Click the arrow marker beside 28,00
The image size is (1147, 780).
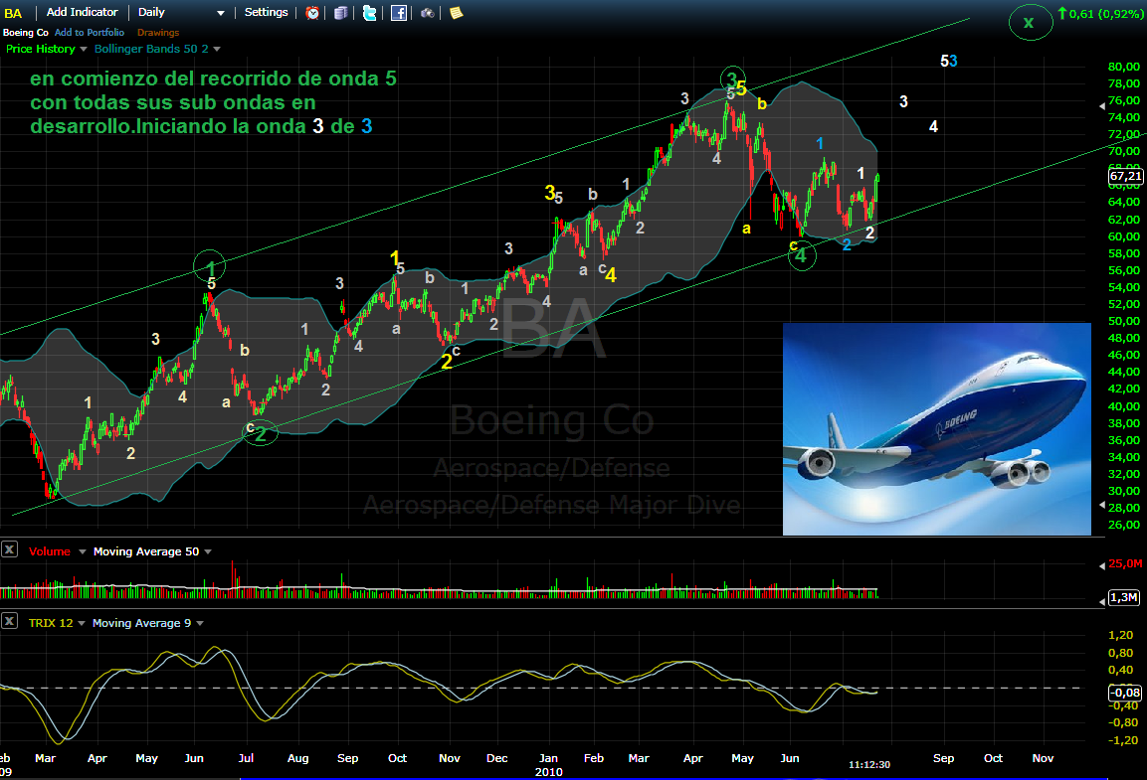coord(1102,505)
